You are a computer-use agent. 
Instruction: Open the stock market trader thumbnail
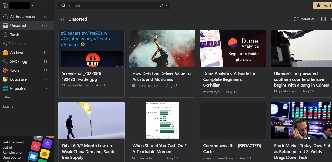pyautogui.click(x=301, y=121)
